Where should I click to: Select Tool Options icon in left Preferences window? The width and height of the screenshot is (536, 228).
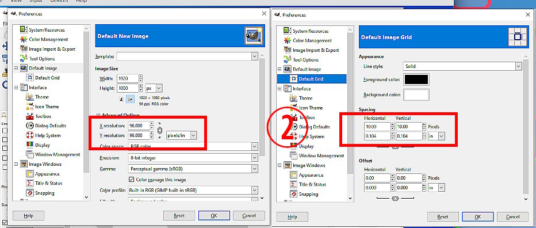[x=24, y=59]
